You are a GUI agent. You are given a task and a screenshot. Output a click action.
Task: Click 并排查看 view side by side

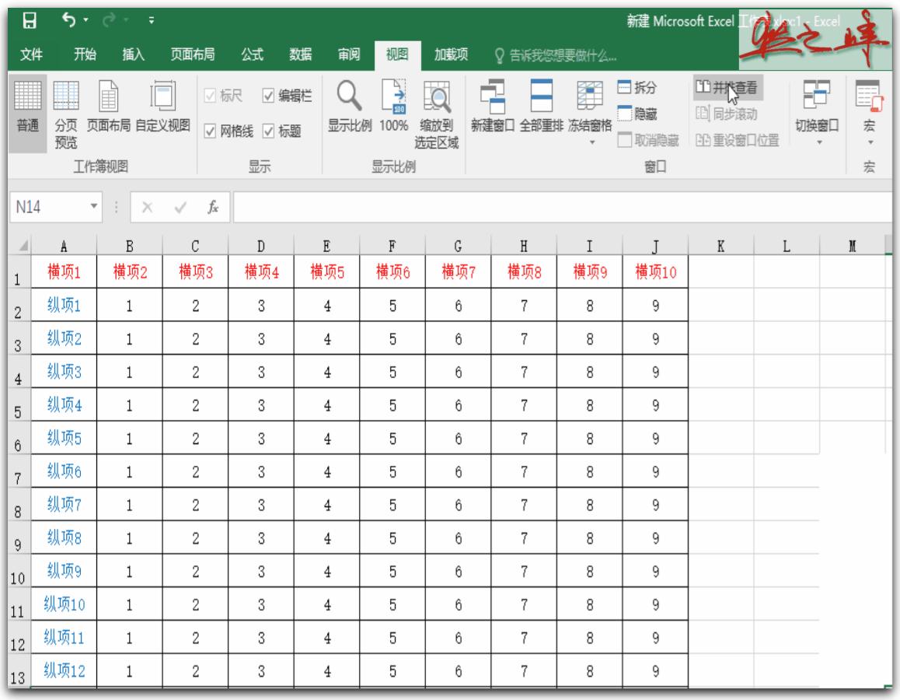tap(728, 86)
